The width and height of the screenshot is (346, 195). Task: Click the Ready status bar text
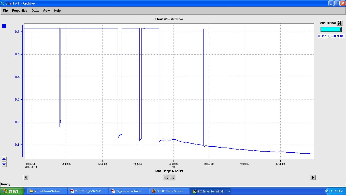click(x=6, y=184)
